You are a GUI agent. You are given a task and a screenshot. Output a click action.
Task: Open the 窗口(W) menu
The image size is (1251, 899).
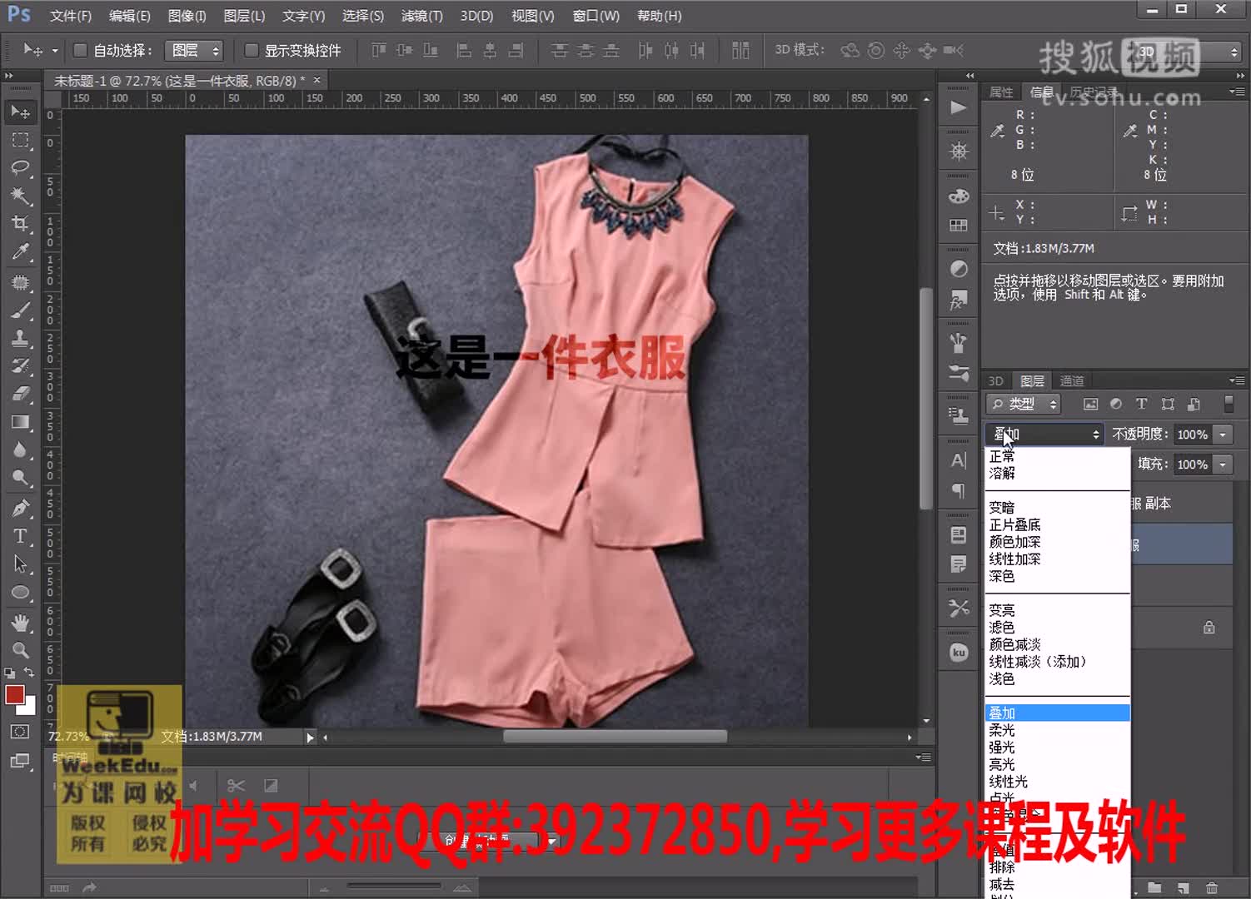point(596,16)
